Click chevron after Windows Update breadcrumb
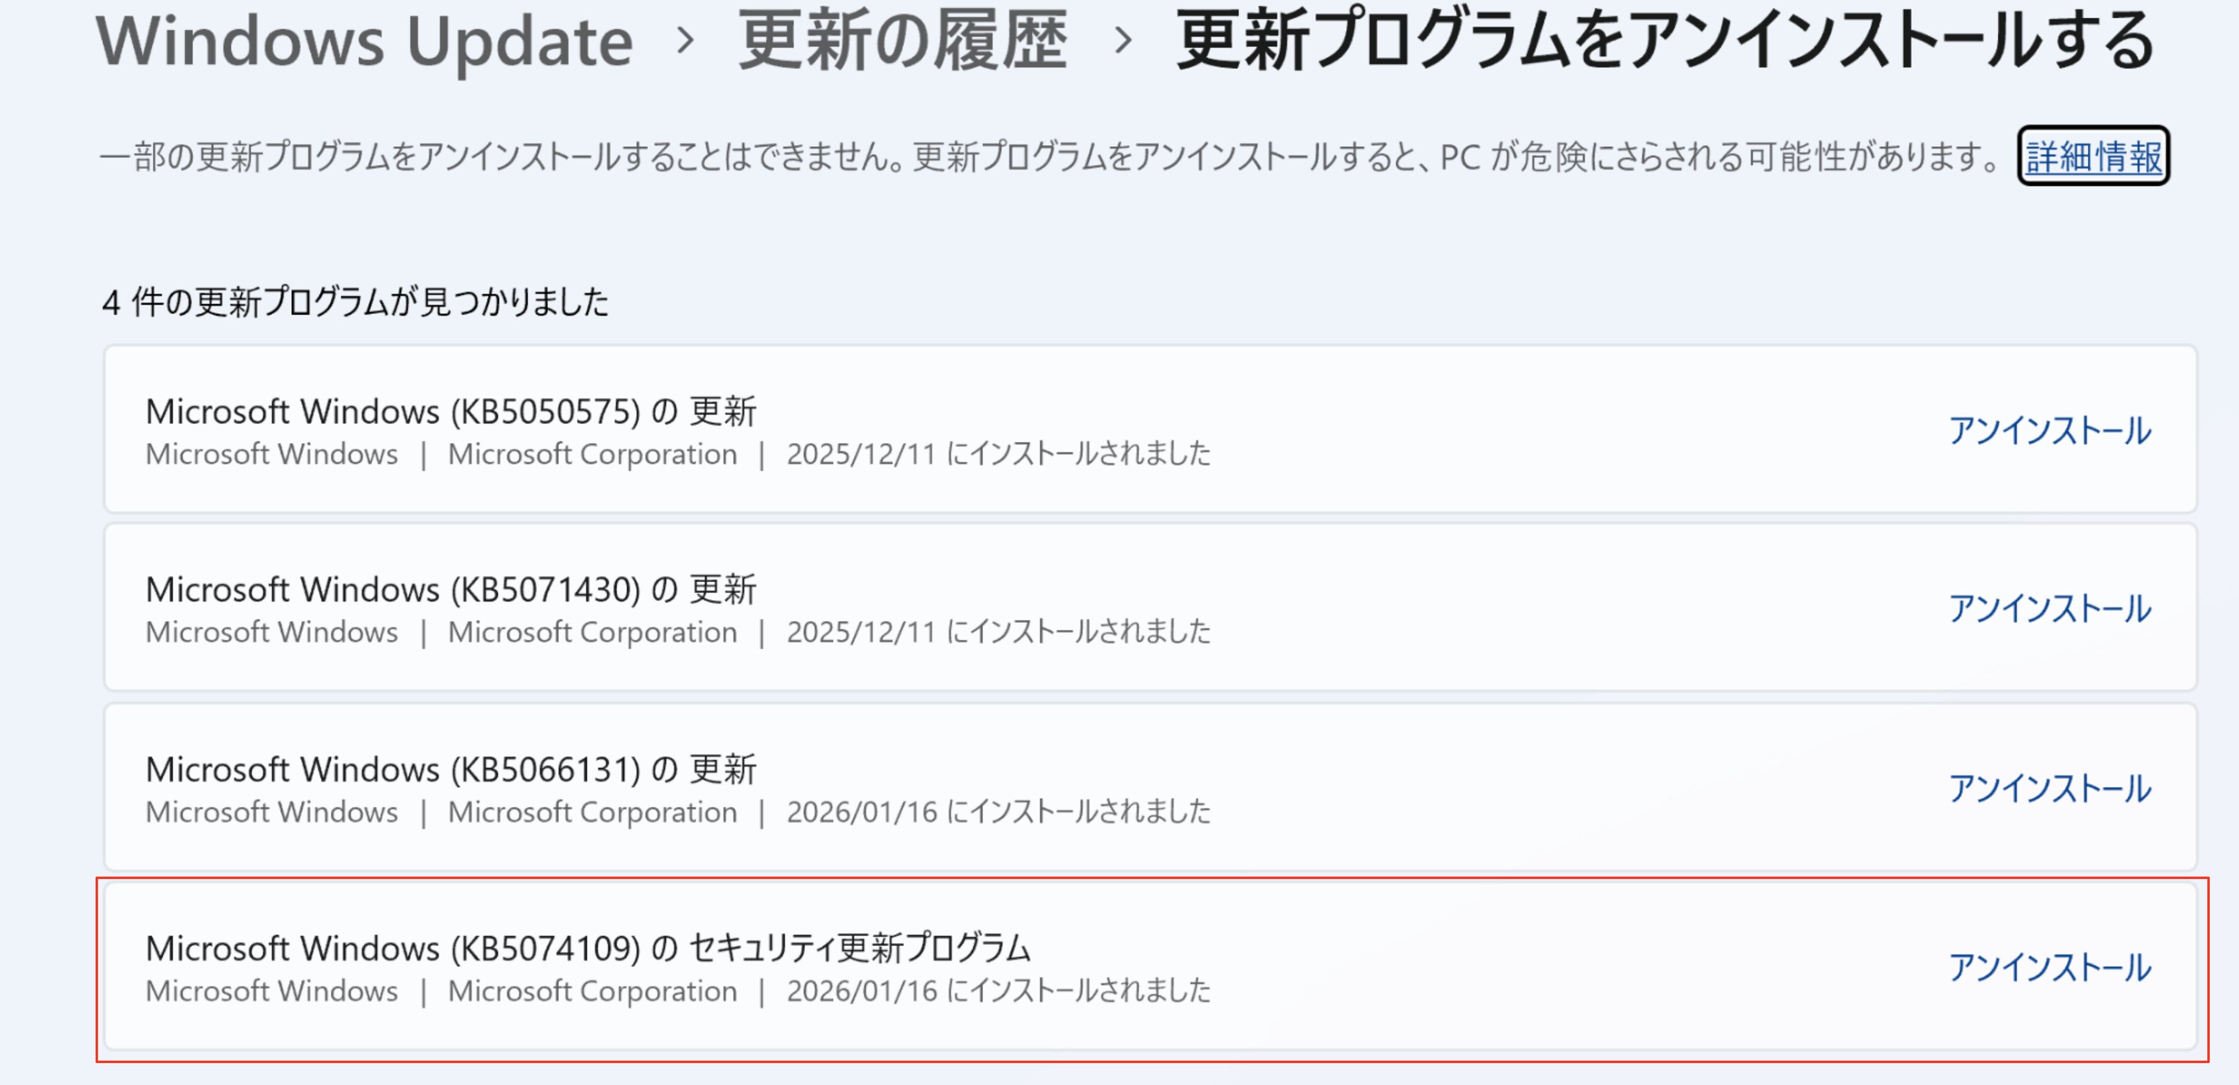 [686, 40]
